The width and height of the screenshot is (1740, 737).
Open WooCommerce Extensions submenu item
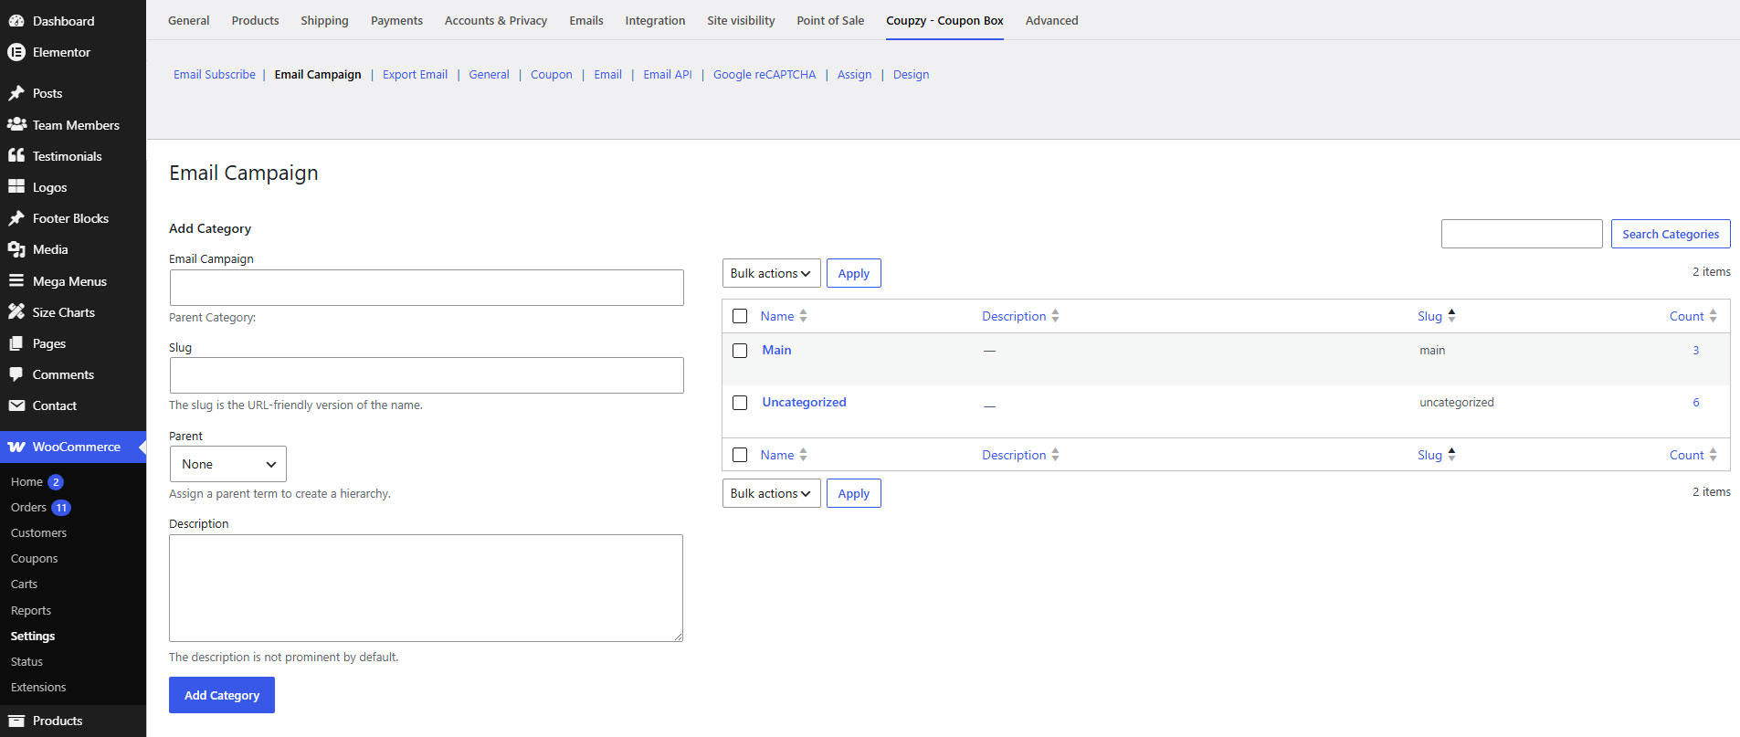(38, 687)
